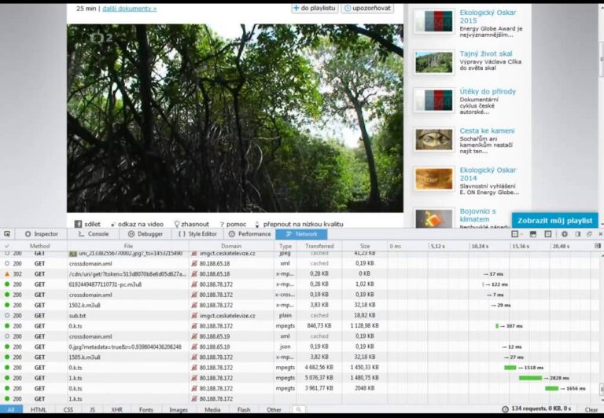604x418 pixels.
Task: Click the 'zhasnout' lightbulb icon
Action: tap(177, 224)
